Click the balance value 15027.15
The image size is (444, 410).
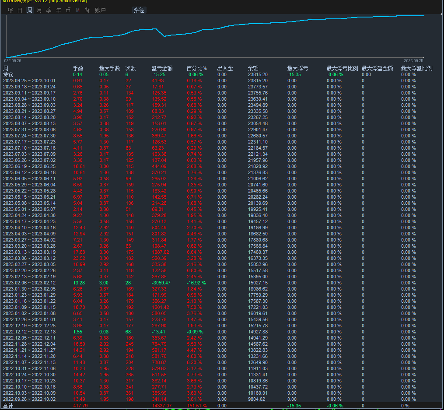click(258, 283)
